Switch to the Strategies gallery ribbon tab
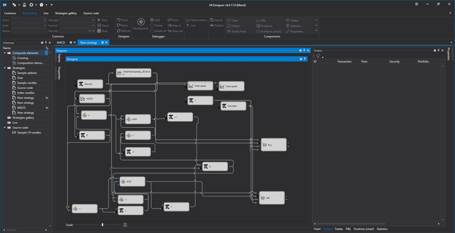 coord(66,13)
